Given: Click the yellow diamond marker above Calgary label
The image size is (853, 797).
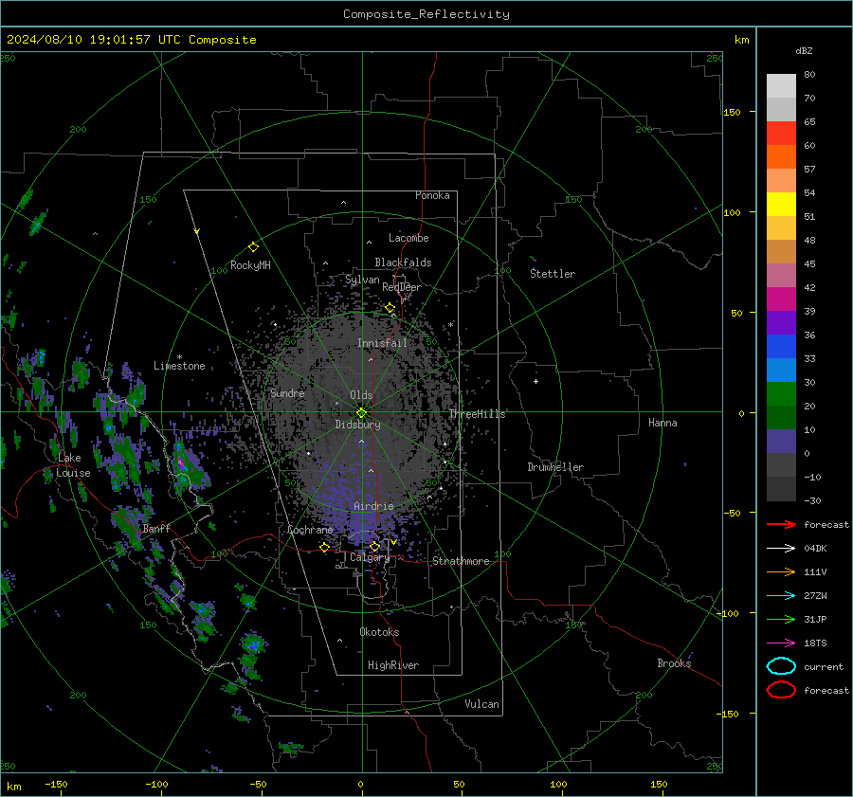Looking at the screenshot, I should (374, 547).
